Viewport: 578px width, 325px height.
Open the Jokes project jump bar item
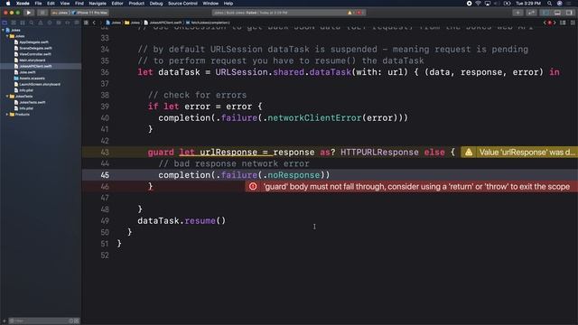coord(114,23)
